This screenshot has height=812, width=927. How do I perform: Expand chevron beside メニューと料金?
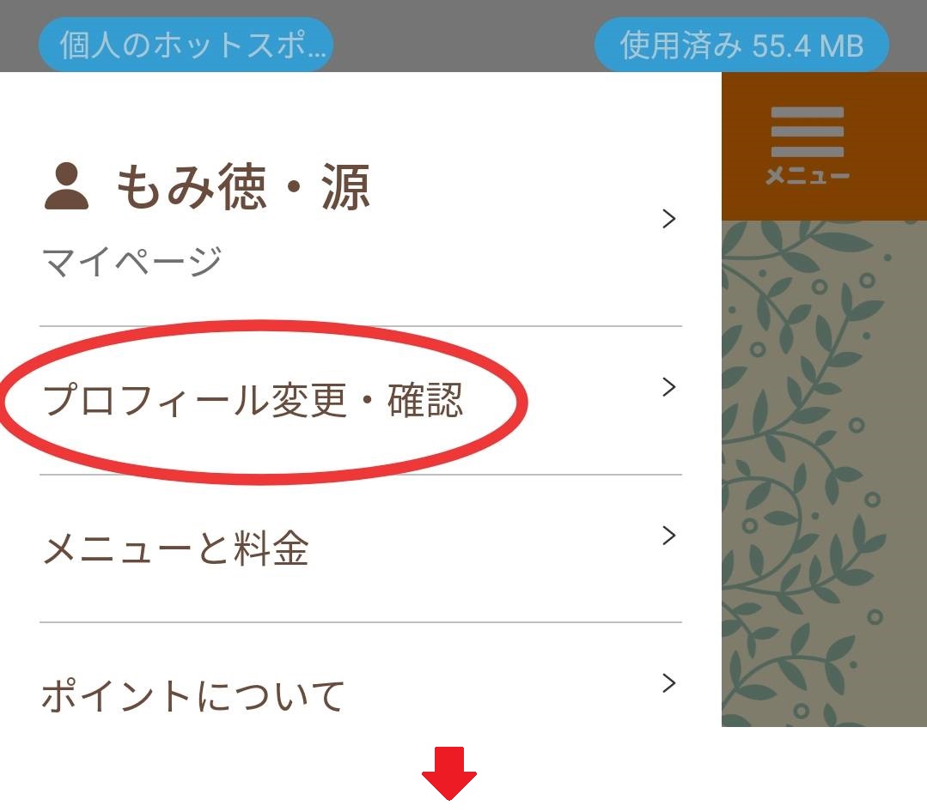coord(668,535)
